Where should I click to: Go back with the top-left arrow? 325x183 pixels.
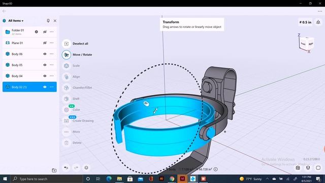point(4,11)
